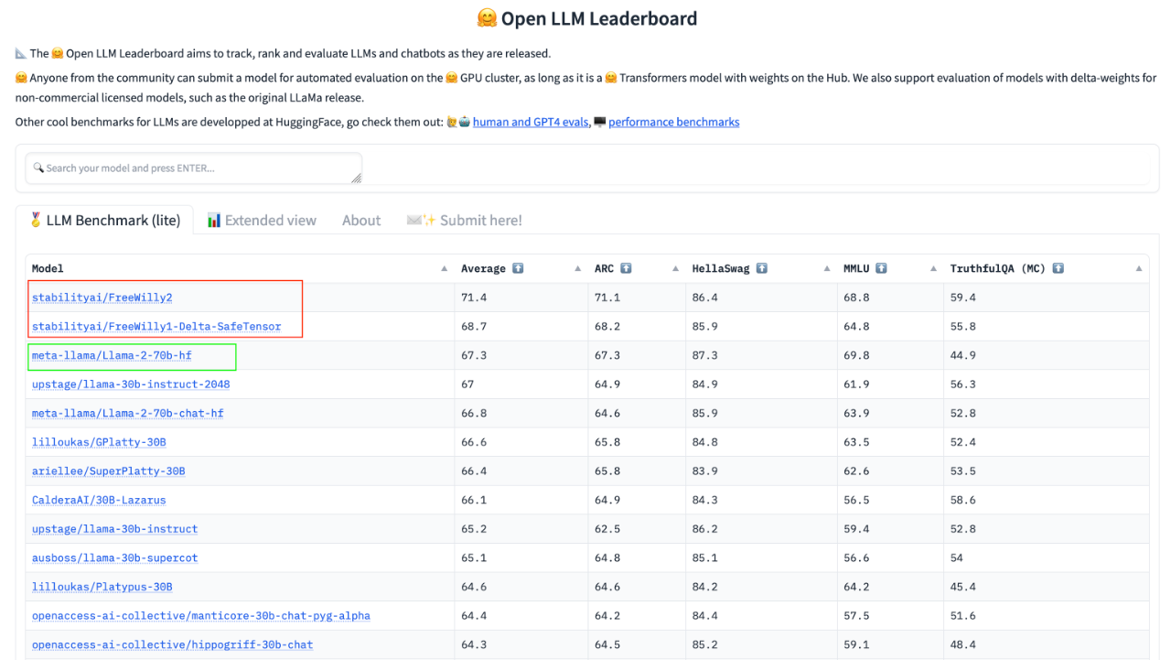Open the About tab

[x=361, y=220]
